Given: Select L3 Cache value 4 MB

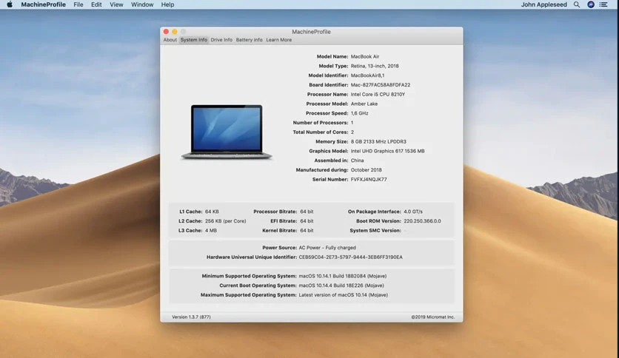Looking at the screenshot, I should click(x=211, y=231).
